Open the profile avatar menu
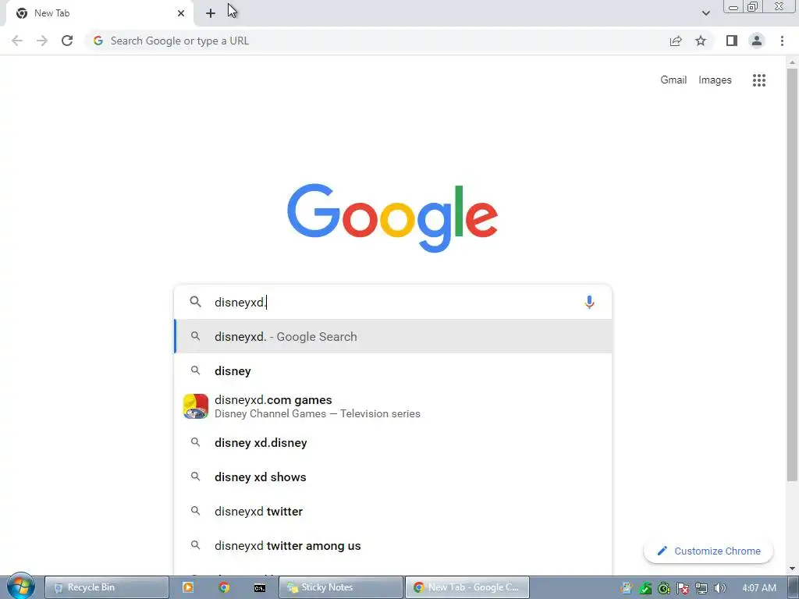Screen dimensions: 799x599 point(757,41)
